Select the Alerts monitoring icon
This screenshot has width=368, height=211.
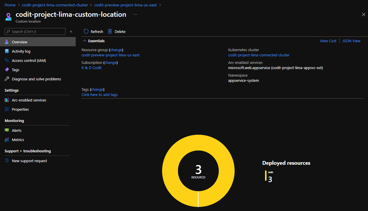(6, 130)
